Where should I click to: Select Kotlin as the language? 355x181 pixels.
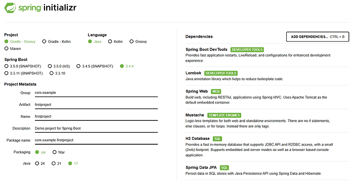click(x=110, y=42)
